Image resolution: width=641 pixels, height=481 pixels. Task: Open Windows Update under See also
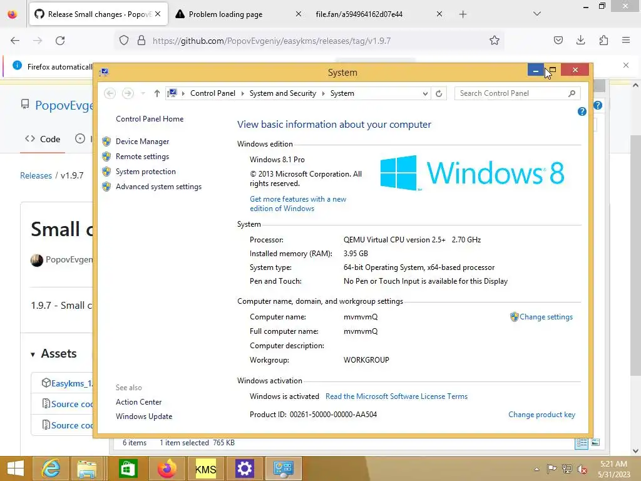coord(144,416)
